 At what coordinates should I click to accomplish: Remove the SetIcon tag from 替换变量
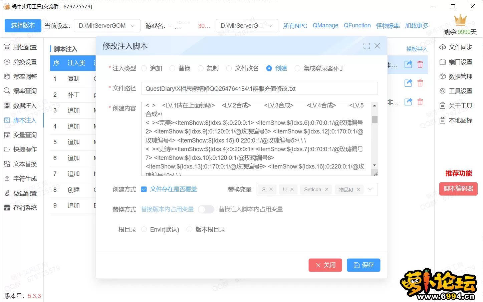pos(327,190)
